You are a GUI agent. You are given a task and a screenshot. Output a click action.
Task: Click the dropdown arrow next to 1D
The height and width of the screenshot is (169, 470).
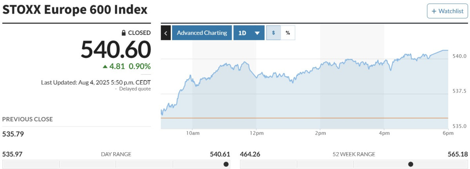click(257, 33)
